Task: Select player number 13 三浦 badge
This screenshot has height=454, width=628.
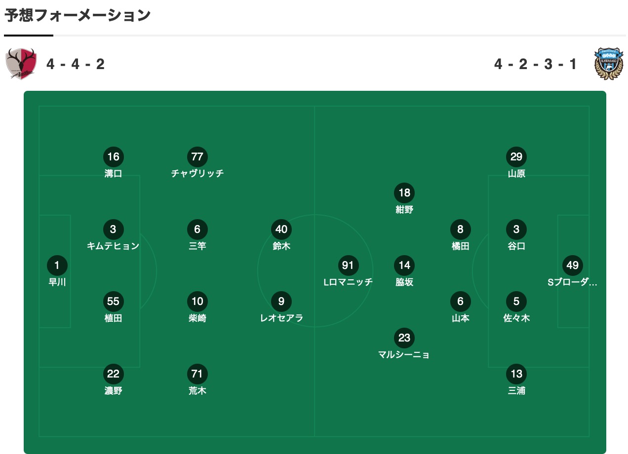Action: [x=516, y=374]
